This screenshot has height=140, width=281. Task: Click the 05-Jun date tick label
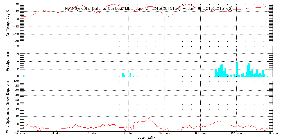[x=92, y=134]
